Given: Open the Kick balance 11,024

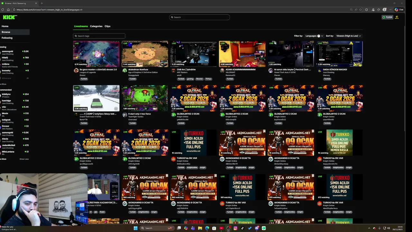Looking at the screenshot, I should coord(388,17).
